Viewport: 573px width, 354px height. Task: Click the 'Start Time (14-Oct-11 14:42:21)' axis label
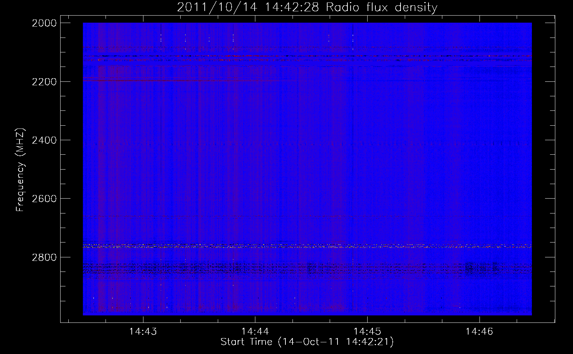pos(307,342)
